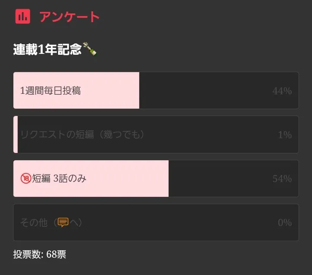Vote for 1週間毎日投稿 option

coord(50,91)
